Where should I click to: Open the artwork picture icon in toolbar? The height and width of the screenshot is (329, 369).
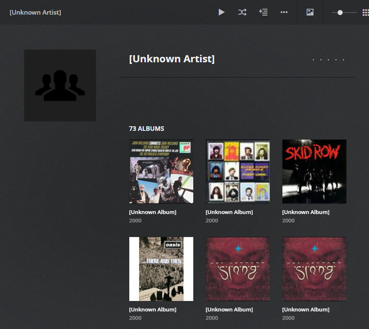[x=310, y=12]
